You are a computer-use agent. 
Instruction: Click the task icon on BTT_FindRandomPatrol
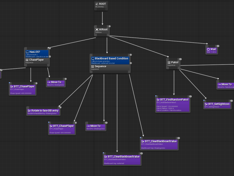158,100
